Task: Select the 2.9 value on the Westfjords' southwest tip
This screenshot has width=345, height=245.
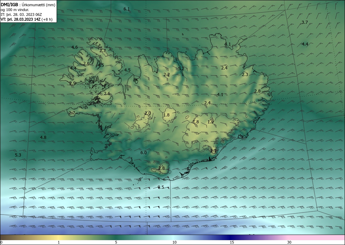Action: point(72,83)
